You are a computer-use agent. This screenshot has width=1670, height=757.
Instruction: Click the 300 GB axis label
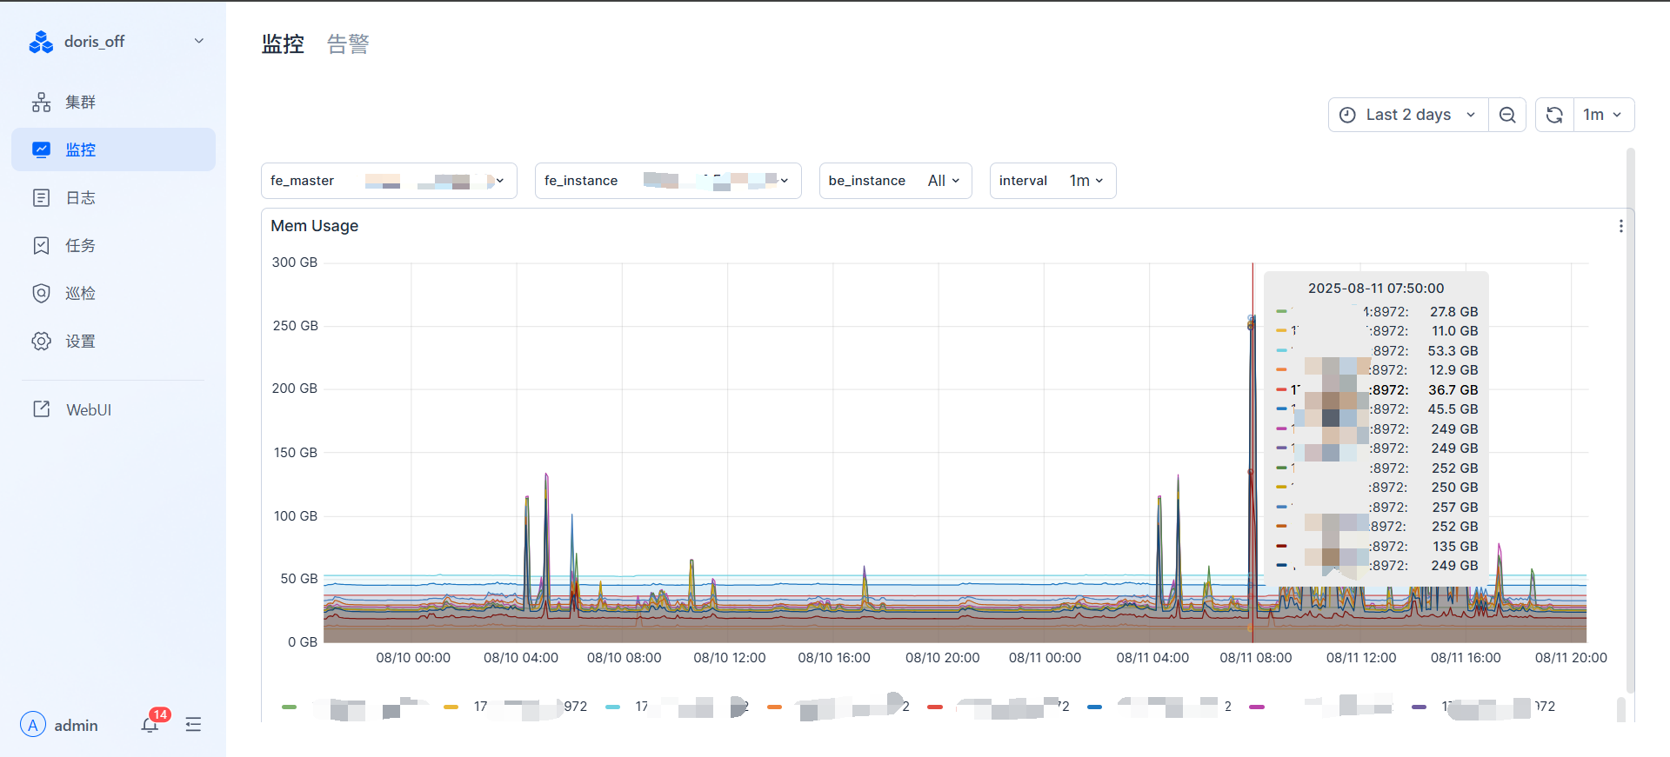coord(295,262)
